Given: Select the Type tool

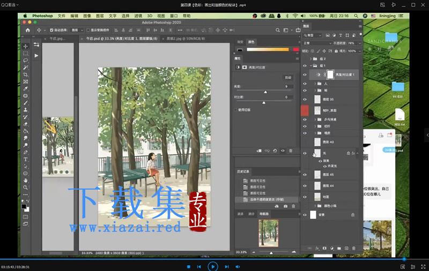Looking at the screenshot, I should (25, 159).
